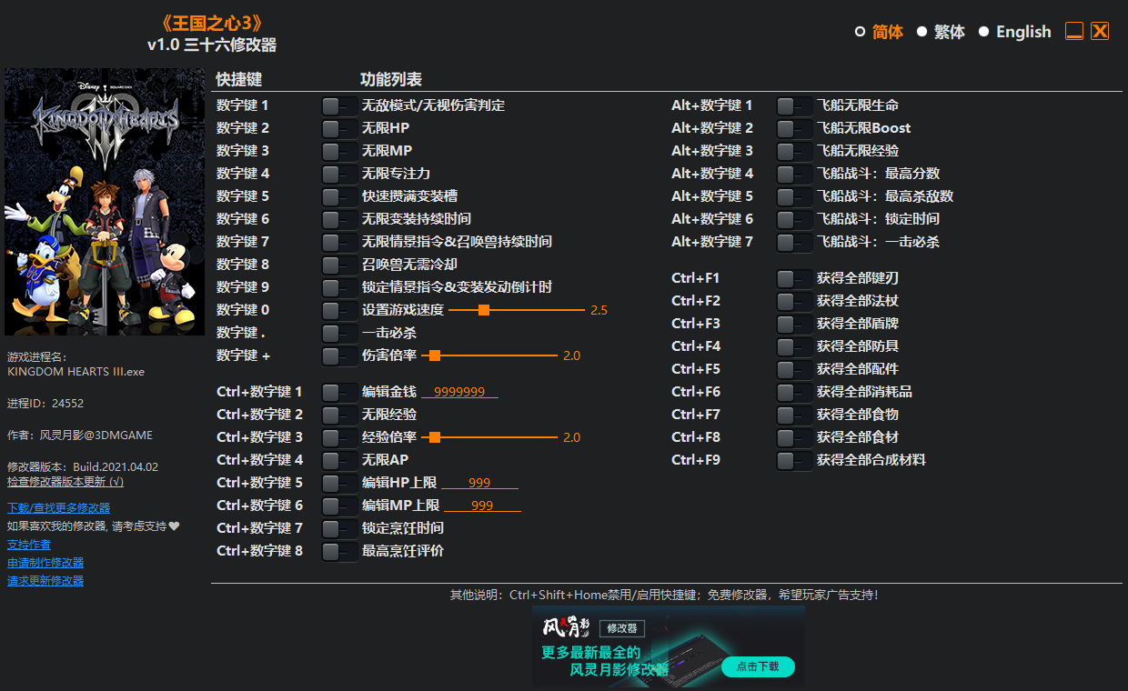Image resolution: width=1128 pixels, height=691 pixels.
Task: Toggle 快速攒满变装槽 switch
Action: point(339,196)
